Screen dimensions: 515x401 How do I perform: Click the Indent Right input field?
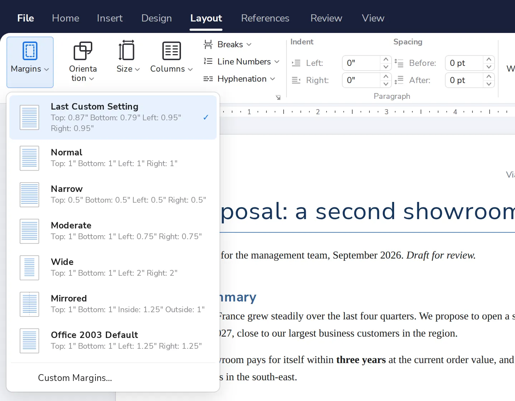tap(361, 80)
